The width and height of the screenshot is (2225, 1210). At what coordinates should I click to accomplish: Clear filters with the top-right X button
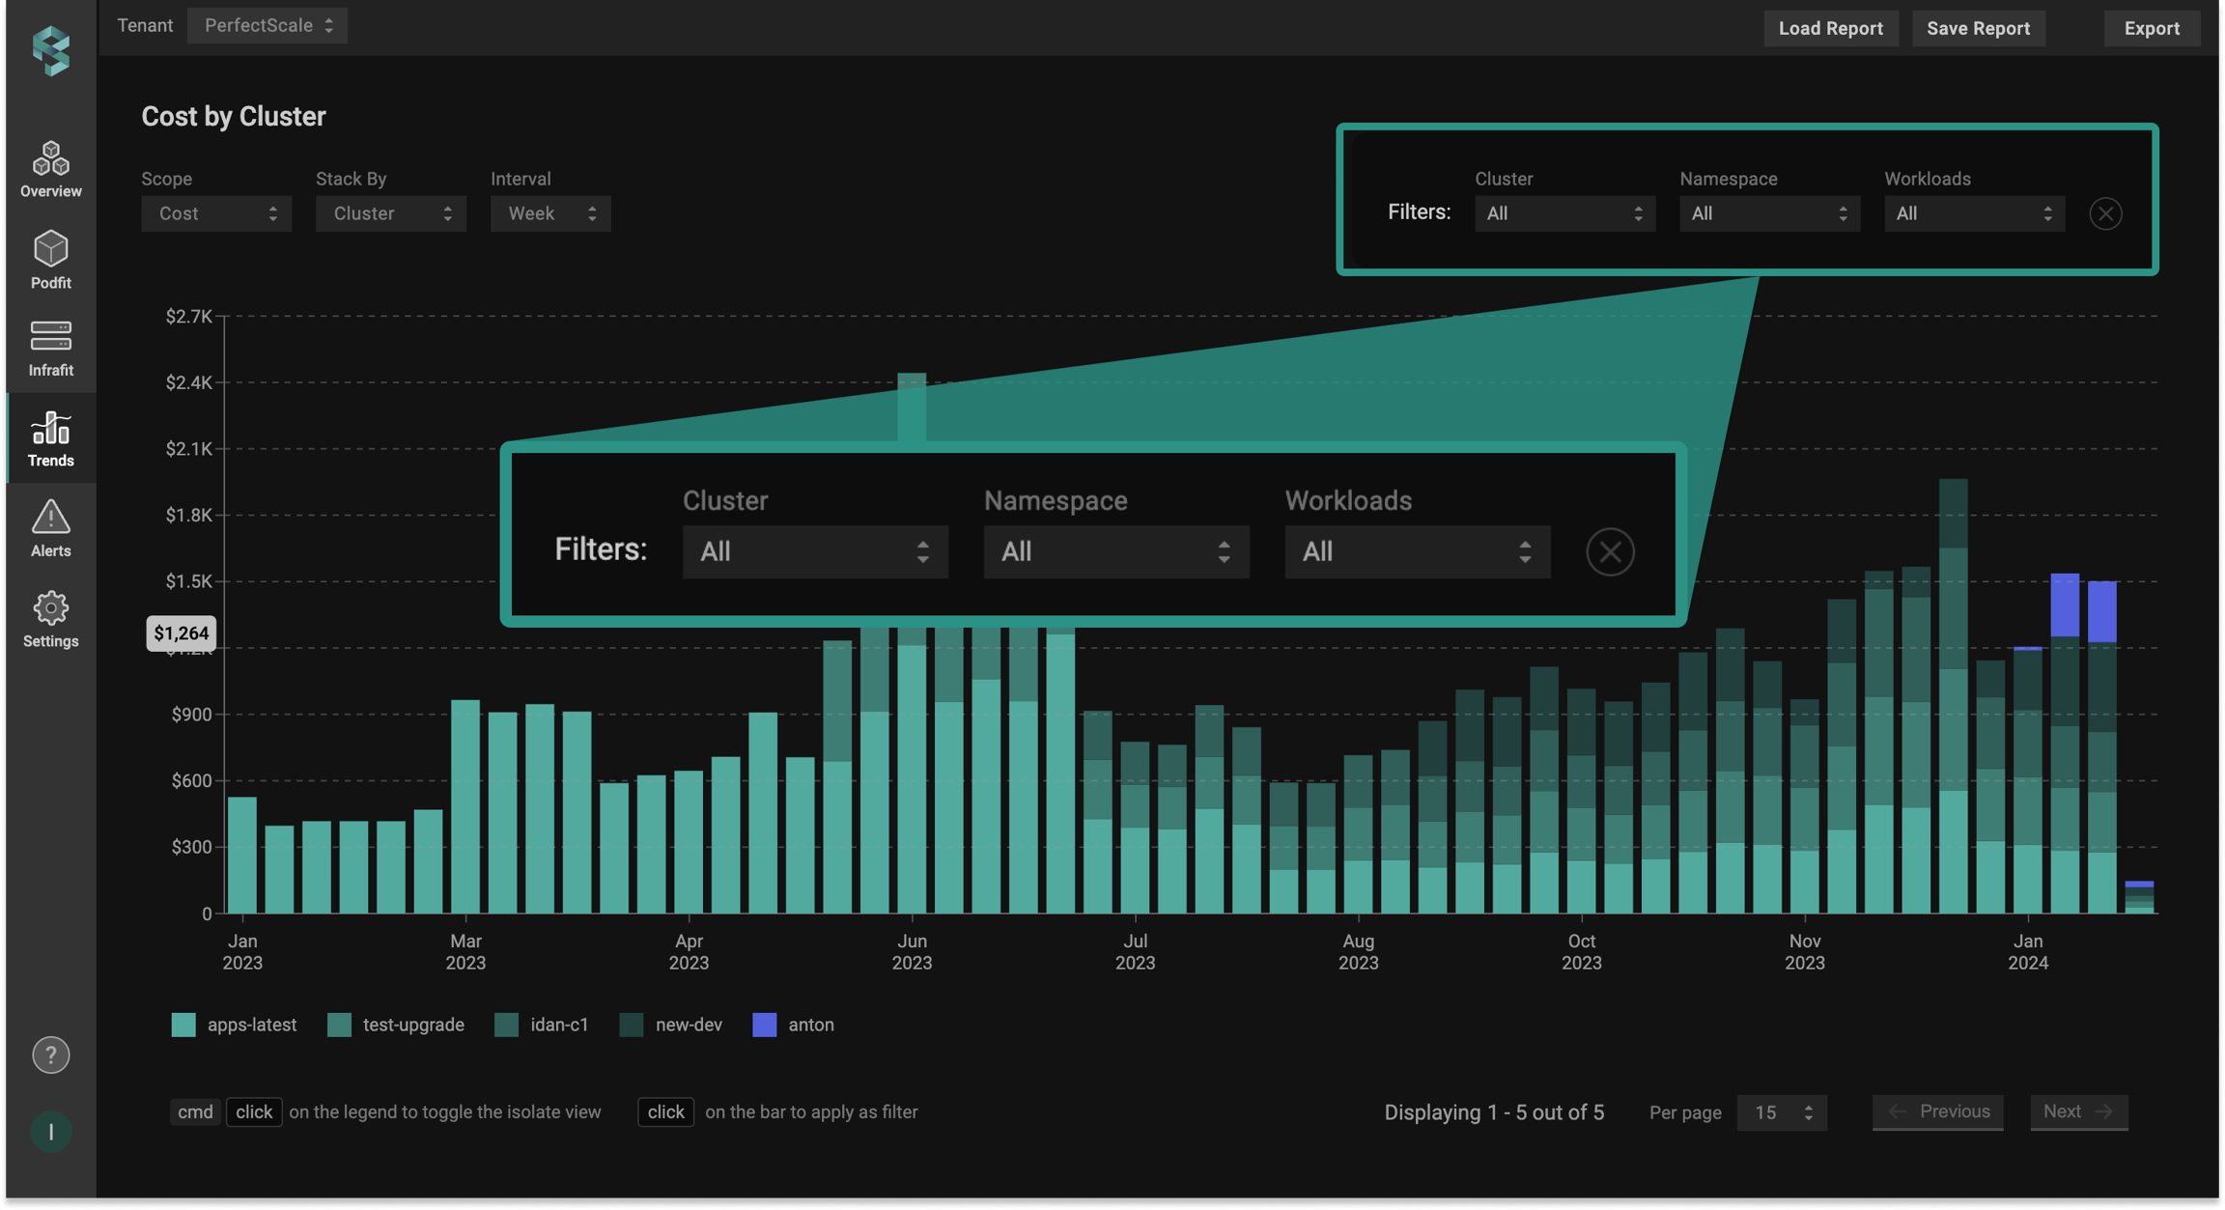point(2105,213)
